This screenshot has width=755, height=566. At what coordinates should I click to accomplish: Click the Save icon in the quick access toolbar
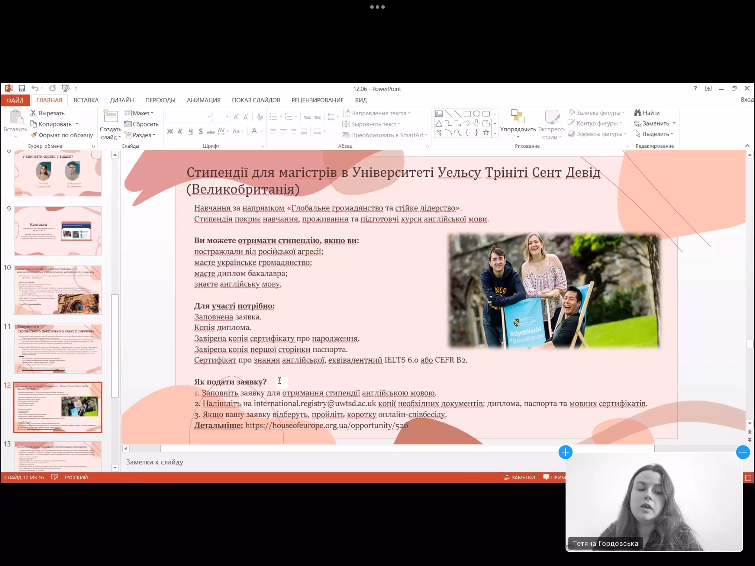click(x=22, y=88)
